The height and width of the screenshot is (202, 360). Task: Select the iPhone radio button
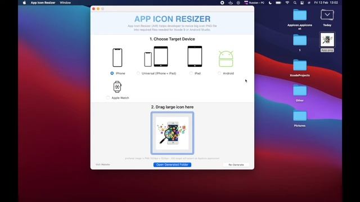[x=112, y=74]
